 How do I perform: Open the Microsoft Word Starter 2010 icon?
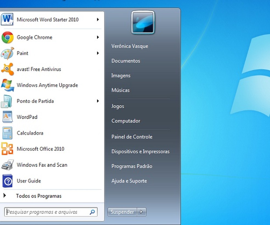pos(7,19)
